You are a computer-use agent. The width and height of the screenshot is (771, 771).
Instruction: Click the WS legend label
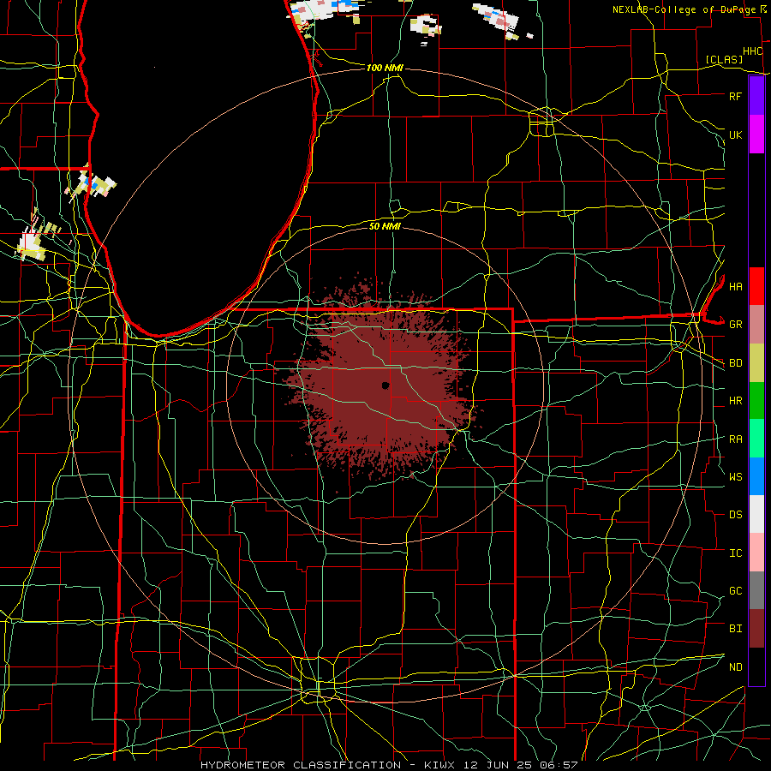pyautogui.click(x=735, y=477)
